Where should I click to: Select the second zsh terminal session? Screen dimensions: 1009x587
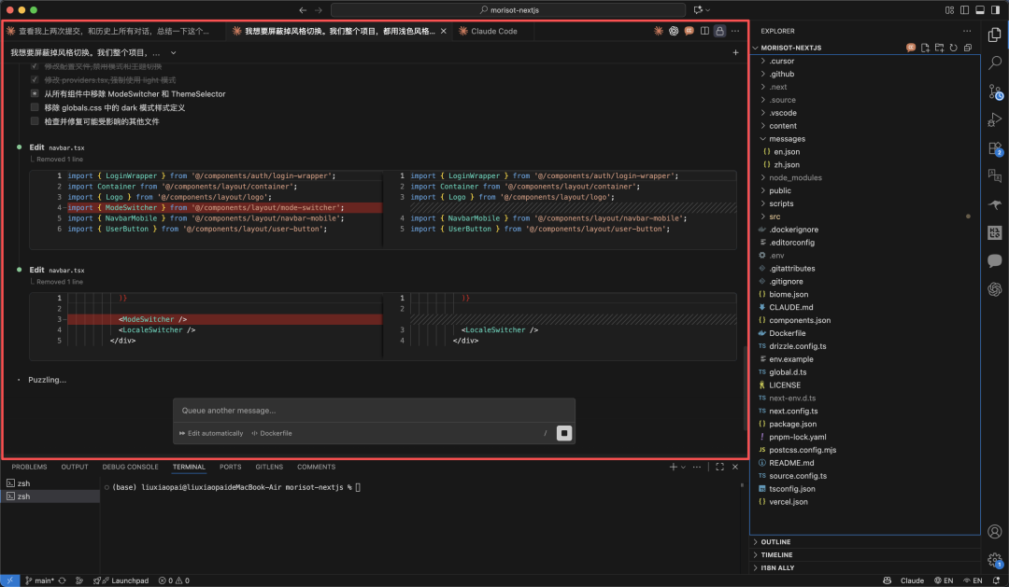click(50, 496)
